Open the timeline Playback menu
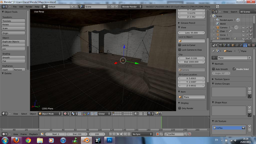Image resolution: width=256 pixels, height=144 pixels. [x=33, y=134]
